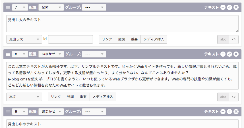244x128 pixels.
Task: Click the id input field in unit 7
Action: pyautogui.click(x=71, y=39)
